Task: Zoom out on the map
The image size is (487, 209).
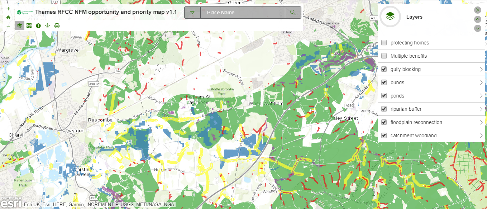Action: click(x=8, y=27)
